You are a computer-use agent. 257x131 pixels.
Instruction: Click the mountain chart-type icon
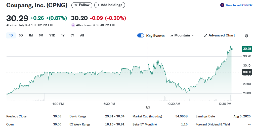tap(172, 35)
